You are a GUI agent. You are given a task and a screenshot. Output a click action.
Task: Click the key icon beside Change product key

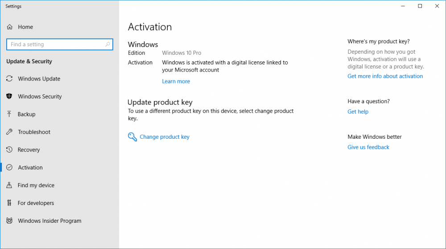pos(132,137)
